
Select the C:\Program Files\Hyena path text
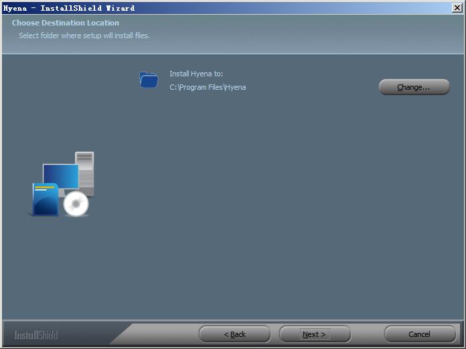[208, 87]
